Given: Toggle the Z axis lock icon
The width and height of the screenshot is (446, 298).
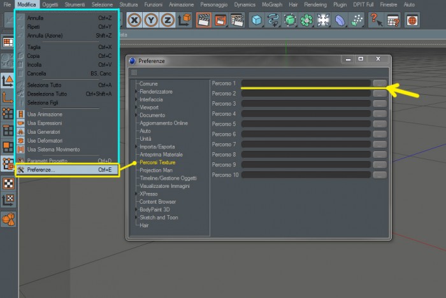Looking at the screenshot, I should tap(168, 20).
